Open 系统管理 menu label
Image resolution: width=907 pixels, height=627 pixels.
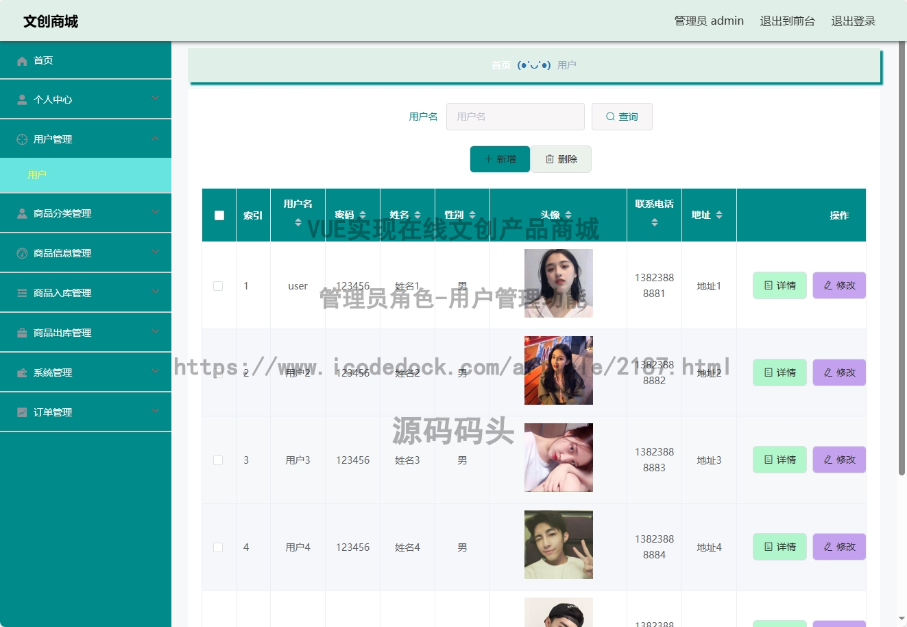(x=53, y=372)
